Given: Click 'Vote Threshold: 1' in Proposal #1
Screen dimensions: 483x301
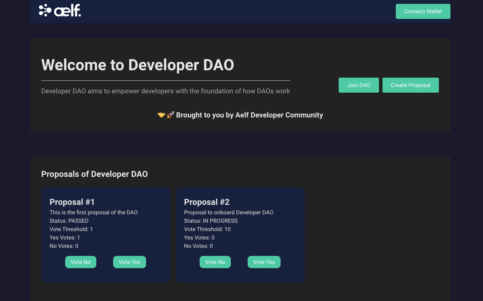Looking at the screenshot, I should (71, 229).
